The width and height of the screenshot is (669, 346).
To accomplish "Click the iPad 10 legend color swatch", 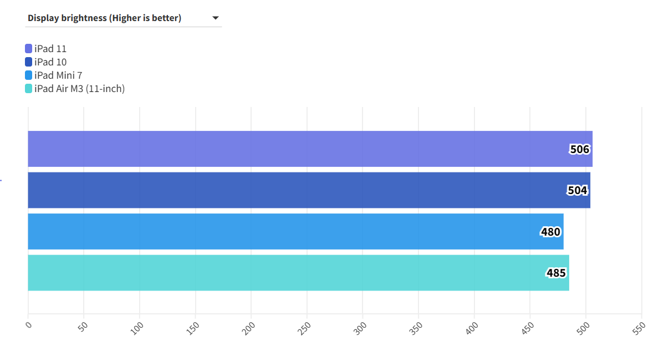I will [x=29, y=62].
